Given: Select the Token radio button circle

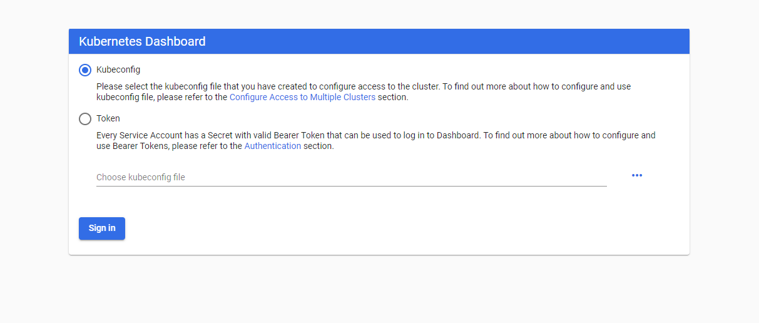Looking at the screenshot, I should 85,119.
